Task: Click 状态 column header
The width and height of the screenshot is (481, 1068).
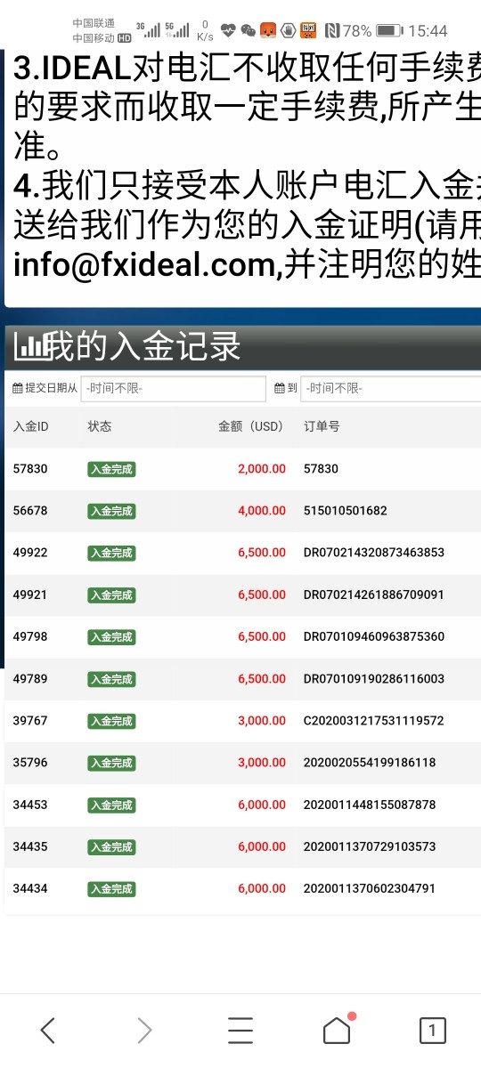Action: (x=100, y=426)
